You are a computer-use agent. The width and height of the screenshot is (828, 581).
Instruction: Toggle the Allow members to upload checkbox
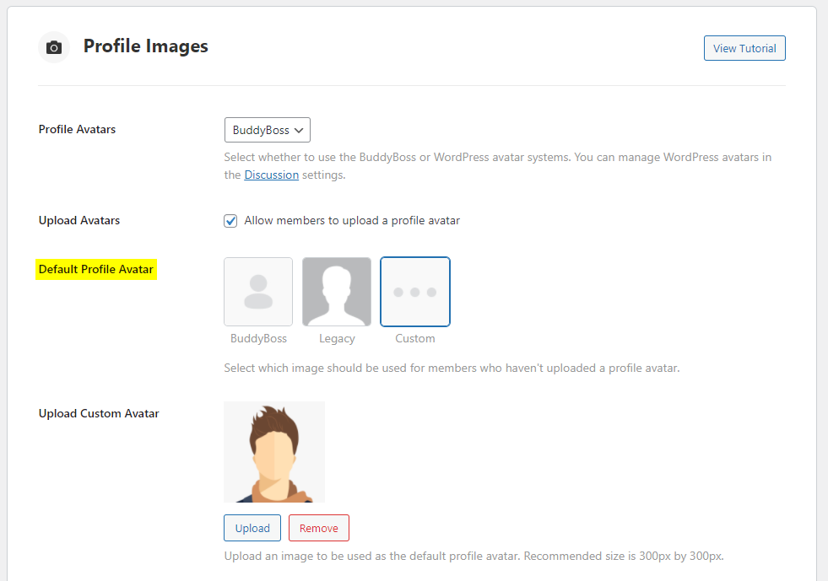(x=230, y=221)
